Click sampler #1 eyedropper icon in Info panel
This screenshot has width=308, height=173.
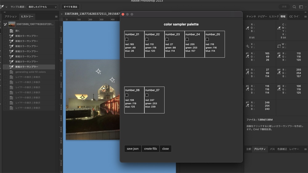coord(248,57)
